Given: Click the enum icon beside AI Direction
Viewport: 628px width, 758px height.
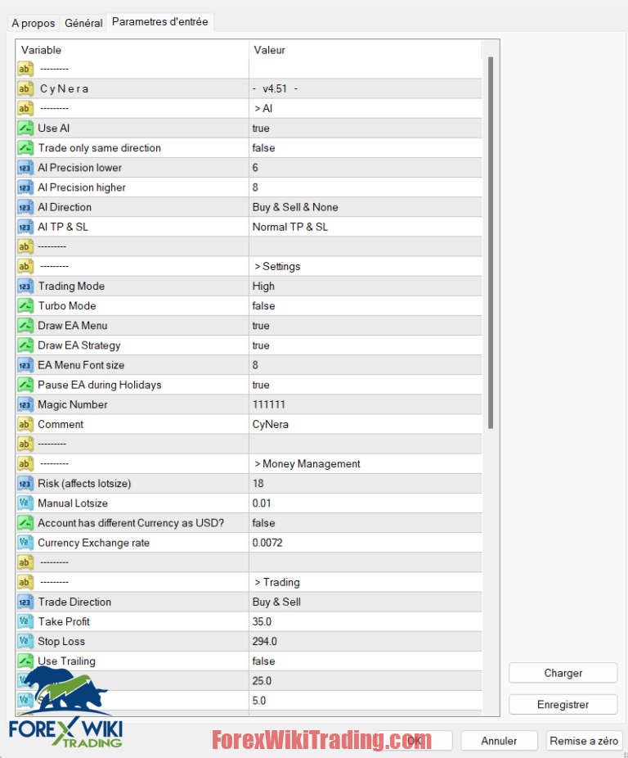Looking at the screenshot, I should tap(25, 207).
